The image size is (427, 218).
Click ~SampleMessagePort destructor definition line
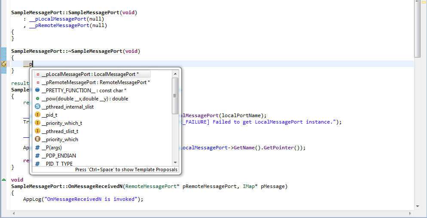(x=76, y=51)
